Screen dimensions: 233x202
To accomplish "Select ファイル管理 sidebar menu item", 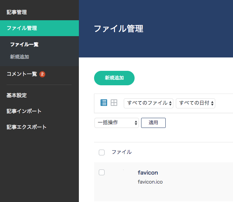I will pos(39,28).
